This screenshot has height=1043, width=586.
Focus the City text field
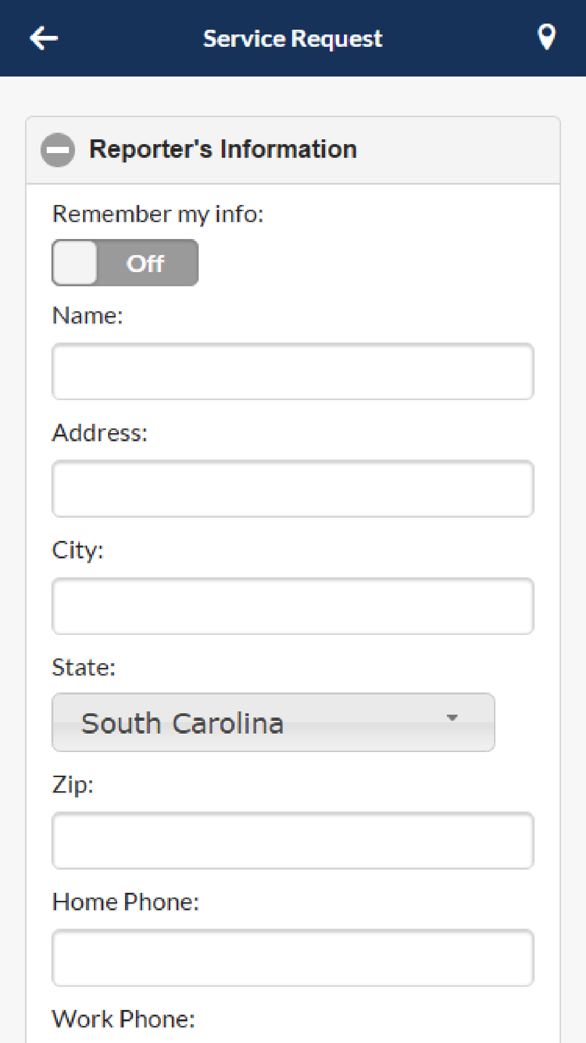point(293,606)
